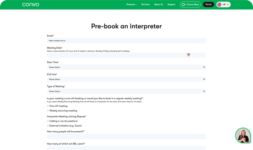Focus the Meeting Date field
The width and height of the screenshot is (253, 150).
pos(126,55)
